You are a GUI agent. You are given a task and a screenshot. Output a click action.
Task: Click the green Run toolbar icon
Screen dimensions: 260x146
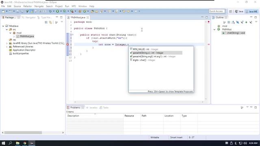(x=57, y=11)
